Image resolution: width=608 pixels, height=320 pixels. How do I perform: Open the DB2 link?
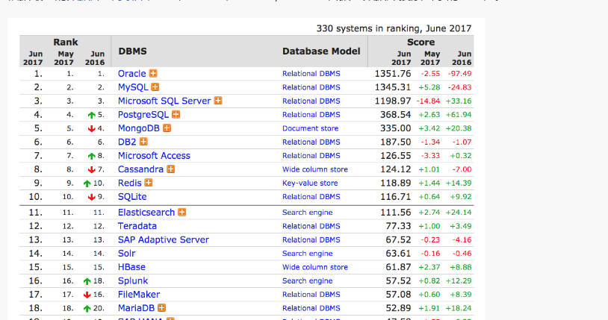[127, 142]
